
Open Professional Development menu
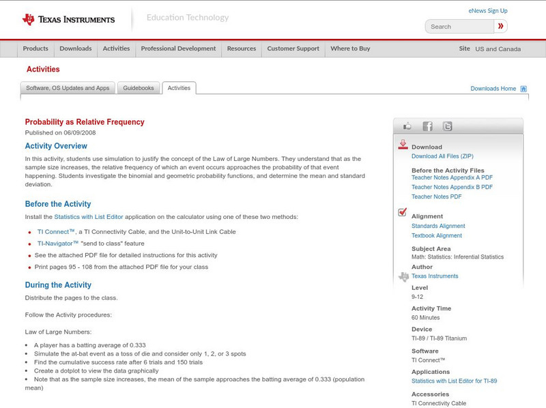coord(178,48)
